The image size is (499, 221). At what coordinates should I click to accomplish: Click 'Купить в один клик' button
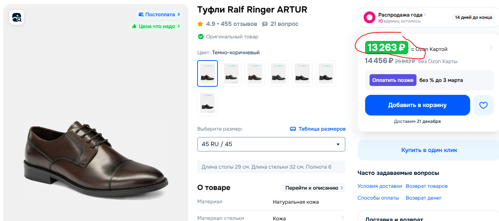429,150
